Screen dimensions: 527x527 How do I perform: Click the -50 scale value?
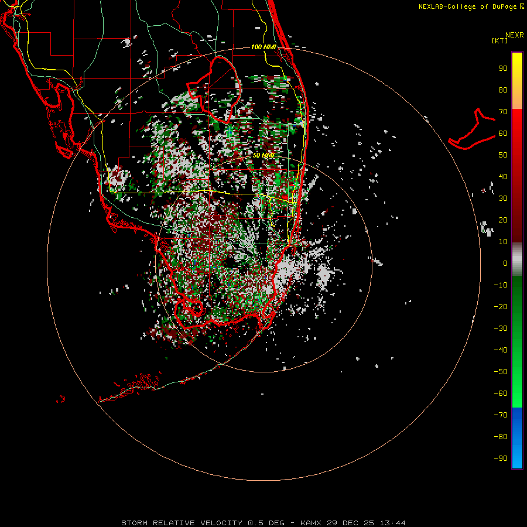point(501,372)
